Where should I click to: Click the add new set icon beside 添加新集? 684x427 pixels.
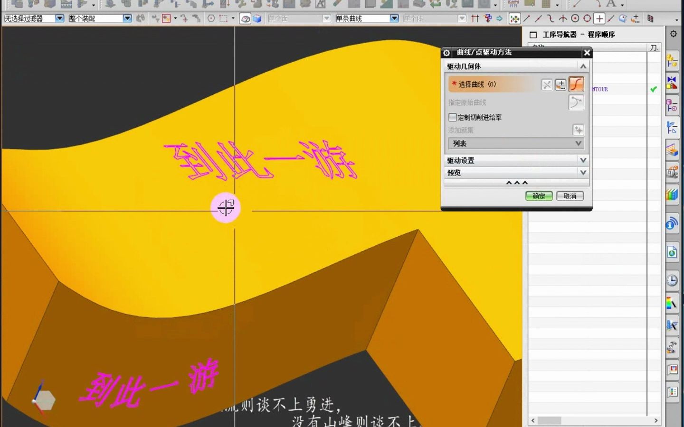(x=579, y=130)
